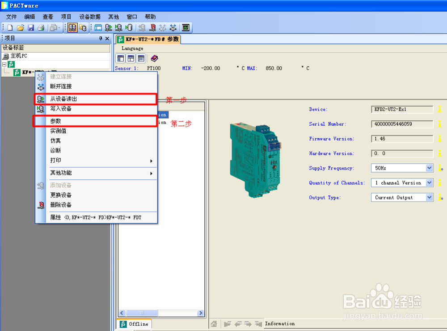Image resolution: width=447 pixels, height=331 pixels.
Task: Open the Language menu in parameter window
Action: (x=132, y=48)
